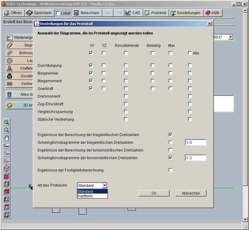
Task: Expand the dropdown at top right of the main panel
Action: tap(231, 37)
